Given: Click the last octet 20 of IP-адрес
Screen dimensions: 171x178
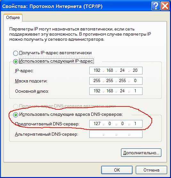Looking at the screenshot, I should pyautogui.click(x=135, y=70).
